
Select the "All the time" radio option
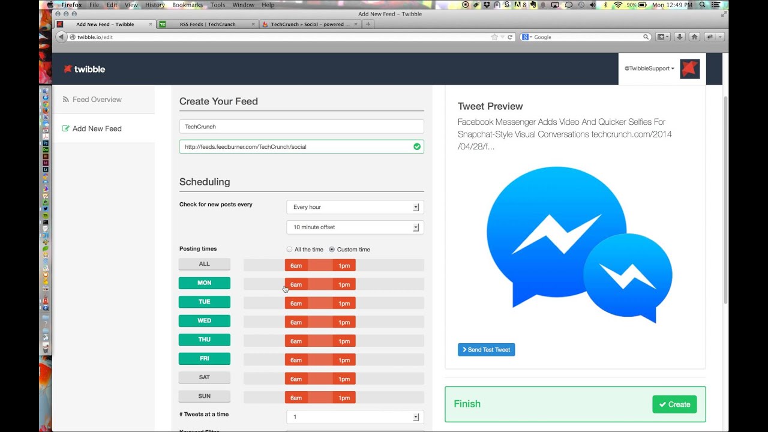tap(289, 250)
